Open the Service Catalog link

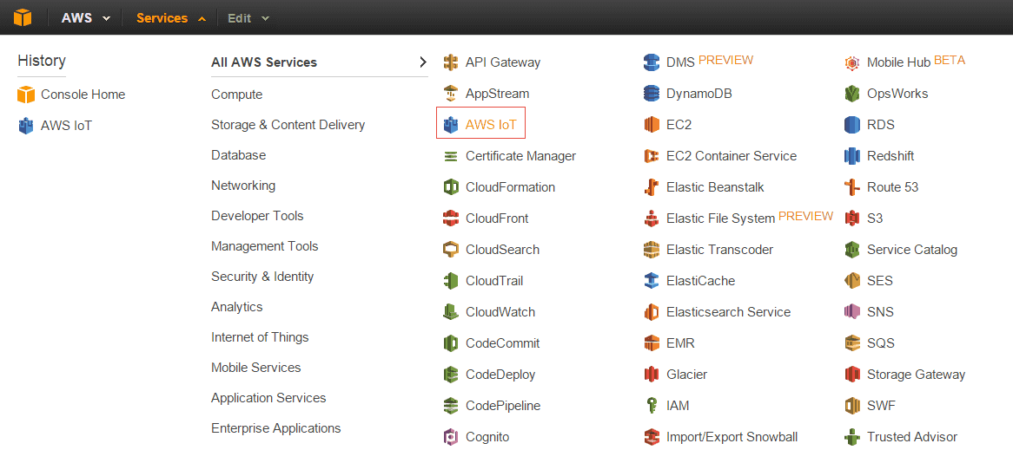tap(912, 250)
